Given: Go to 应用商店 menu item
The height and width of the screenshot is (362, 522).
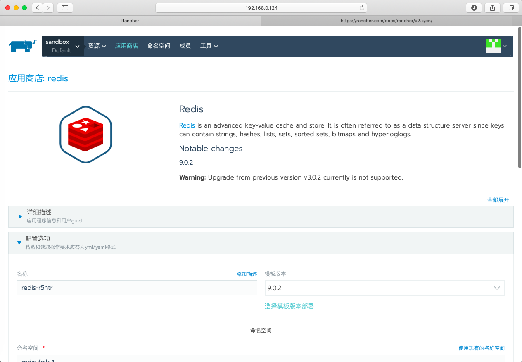Looking at the screenshot, I should click(126, 46).
